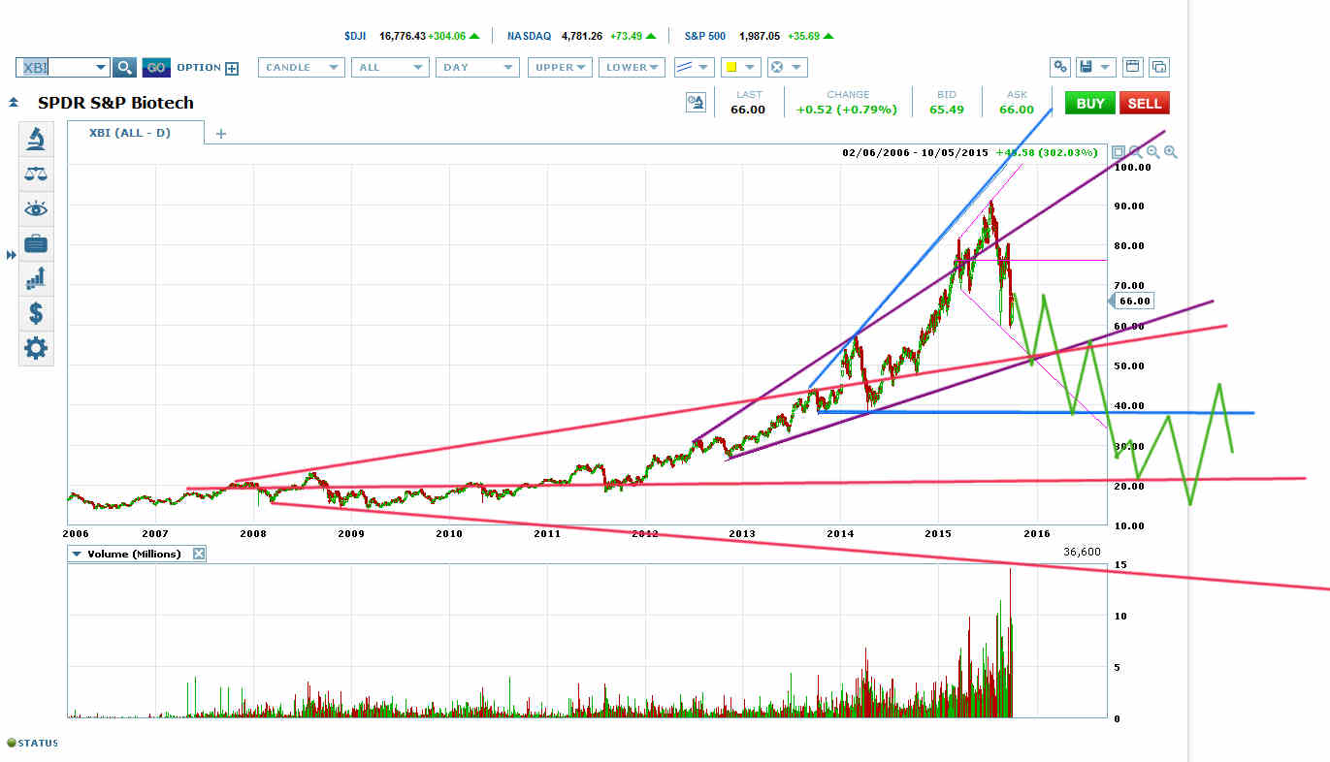Open chart settings gears icon
Viewport: 1330px width, 762px height.
coord(1061,67)
